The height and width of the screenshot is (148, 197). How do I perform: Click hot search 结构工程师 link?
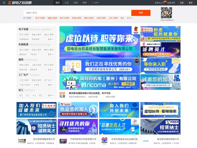89,18
